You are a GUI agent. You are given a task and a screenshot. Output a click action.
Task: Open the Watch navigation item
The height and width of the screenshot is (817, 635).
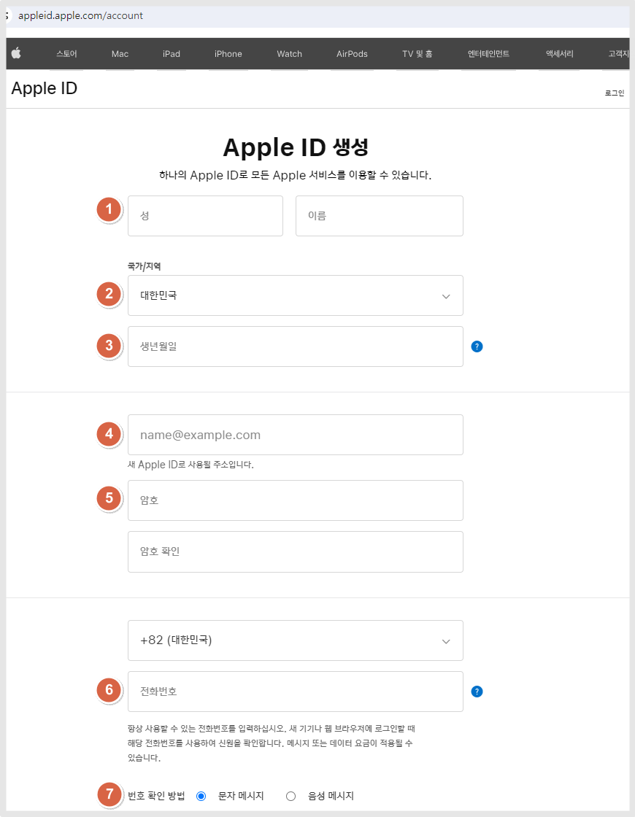pyautogui.click(x=289, y=54)
